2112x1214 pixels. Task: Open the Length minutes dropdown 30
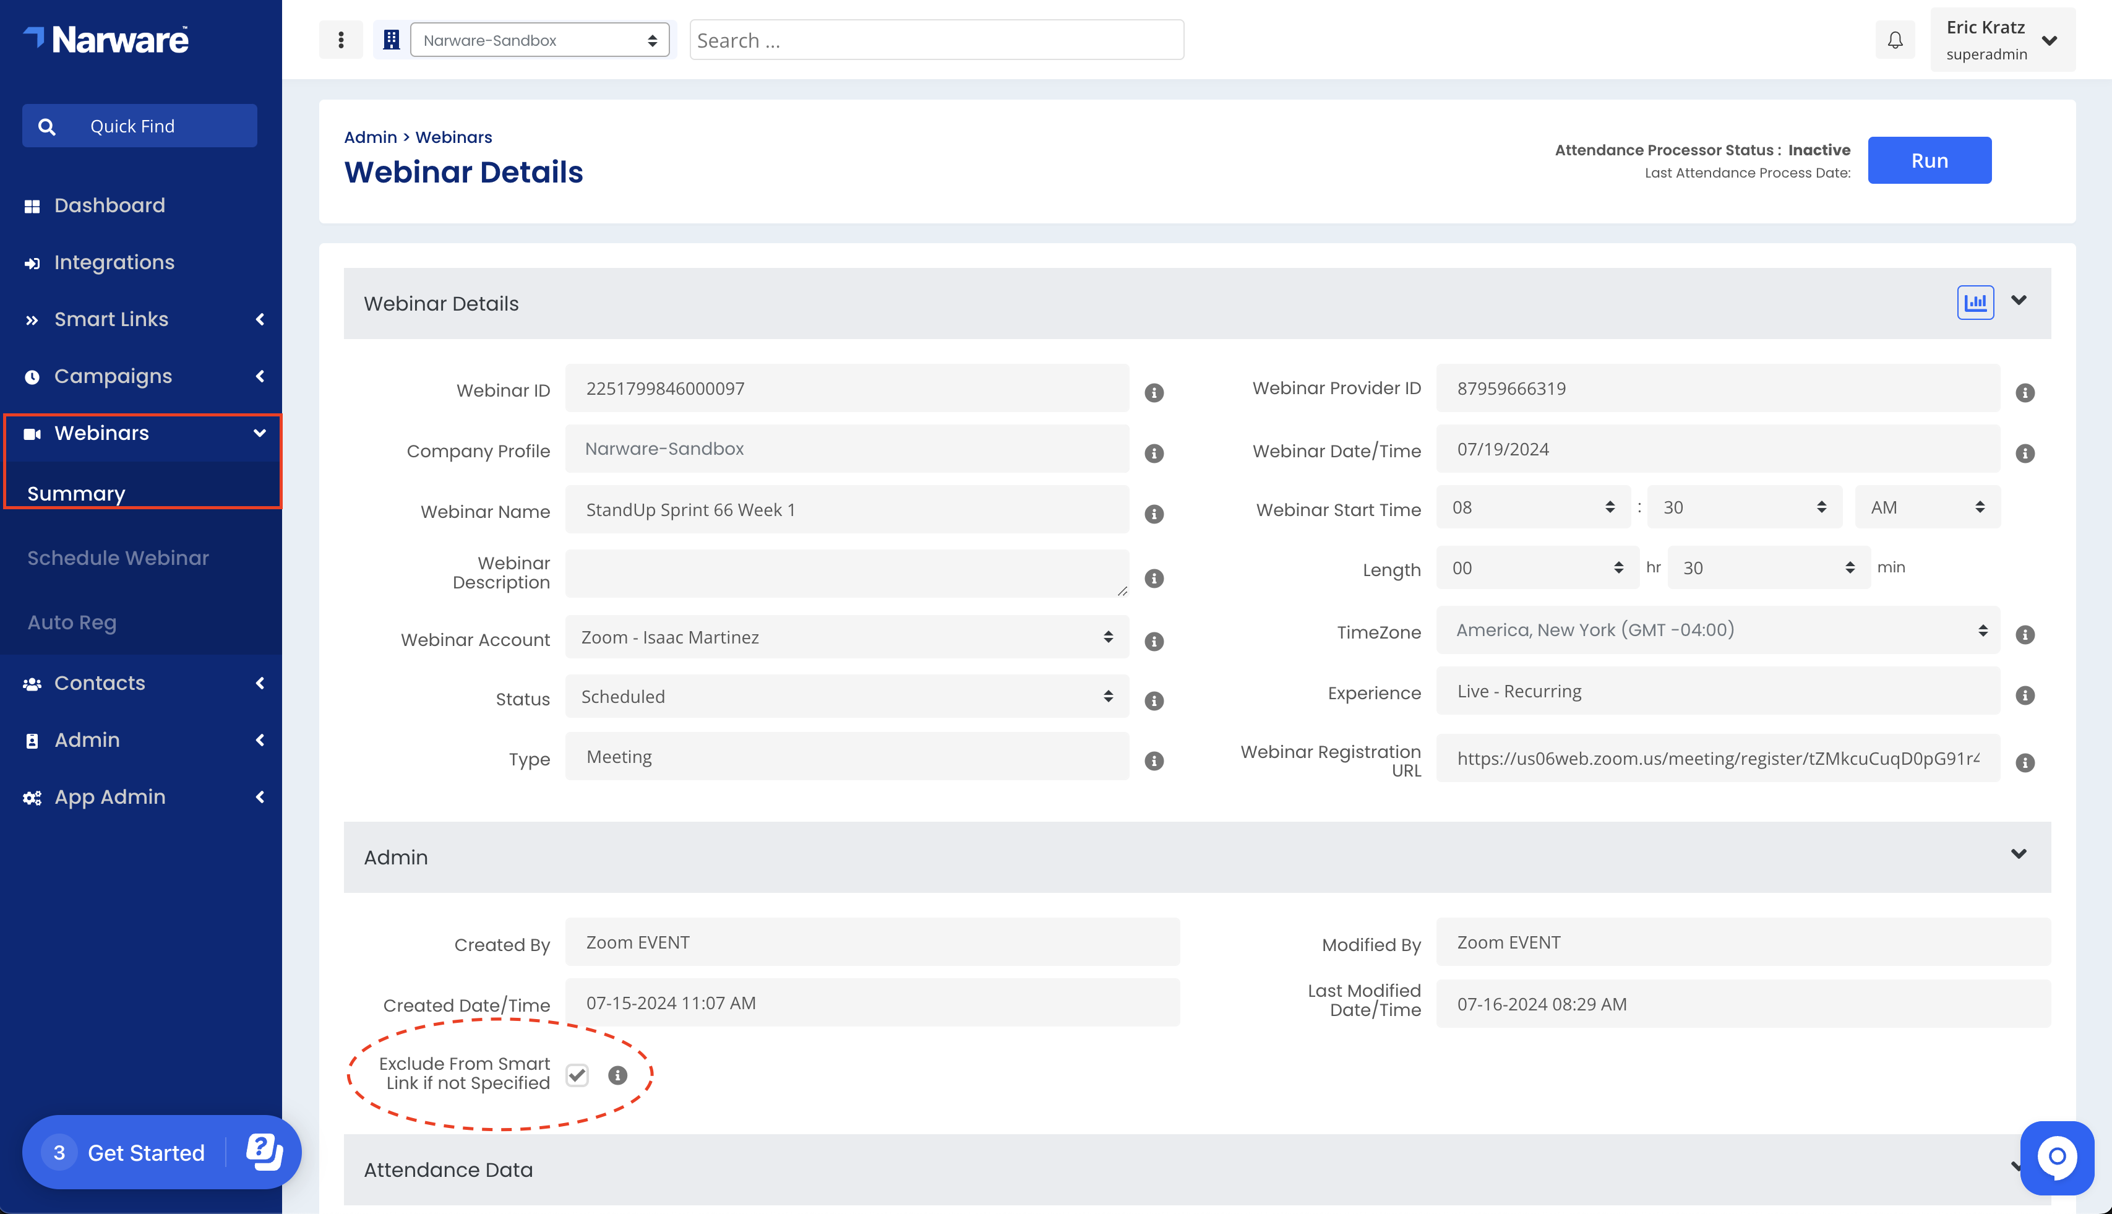[x=1769, y=568]
